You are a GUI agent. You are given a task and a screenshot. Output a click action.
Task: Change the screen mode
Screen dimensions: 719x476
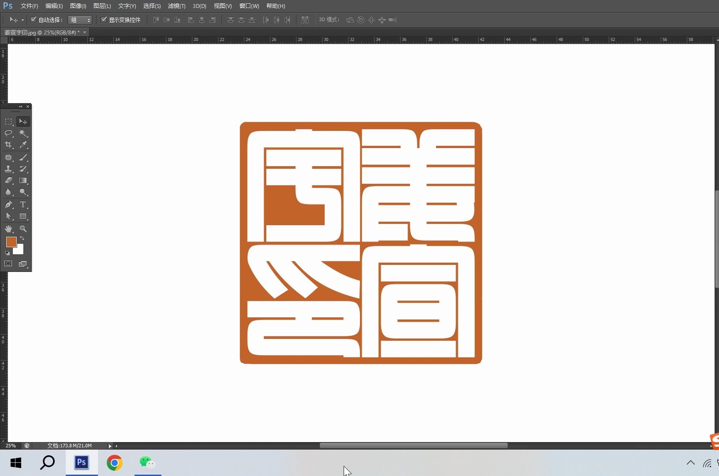click(23, 264)
